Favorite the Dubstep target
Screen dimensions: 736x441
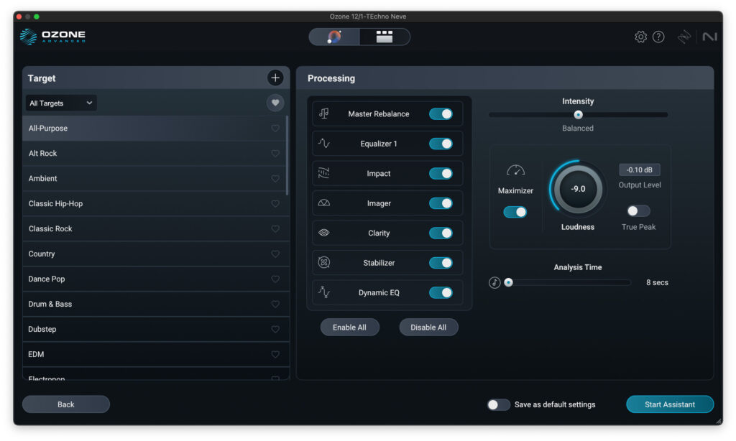point(275,329)
